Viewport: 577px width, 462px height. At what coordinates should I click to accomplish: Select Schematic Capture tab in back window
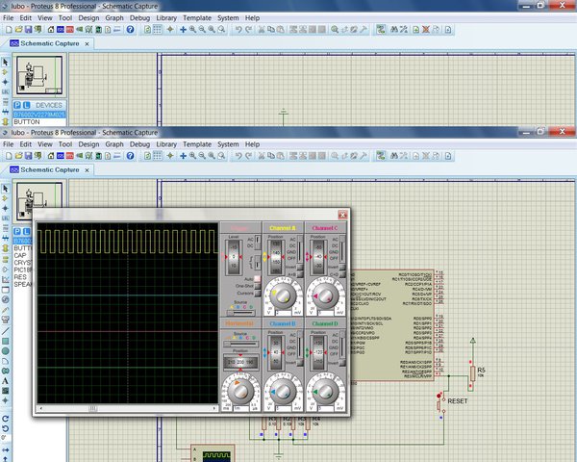[x=50, y=43]
